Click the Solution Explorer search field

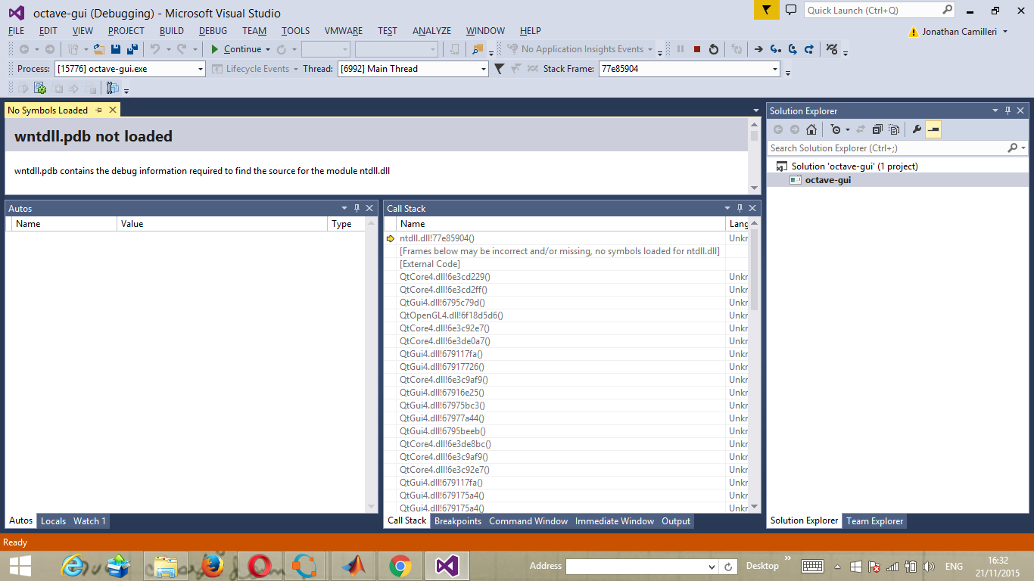[x=887, y=148]
